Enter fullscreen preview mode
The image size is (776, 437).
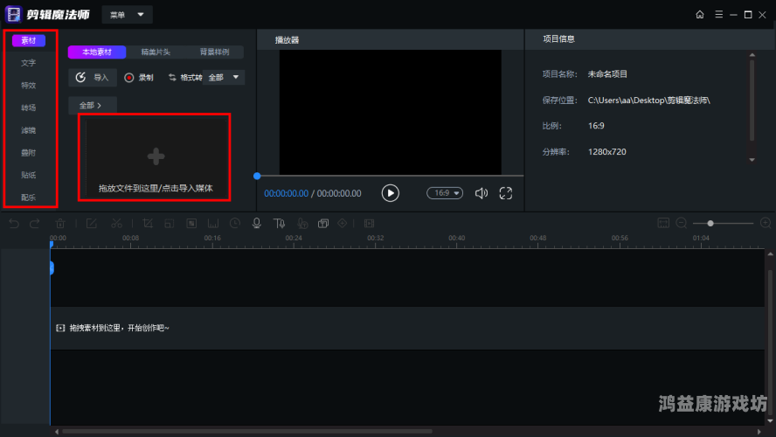(505, 193)
